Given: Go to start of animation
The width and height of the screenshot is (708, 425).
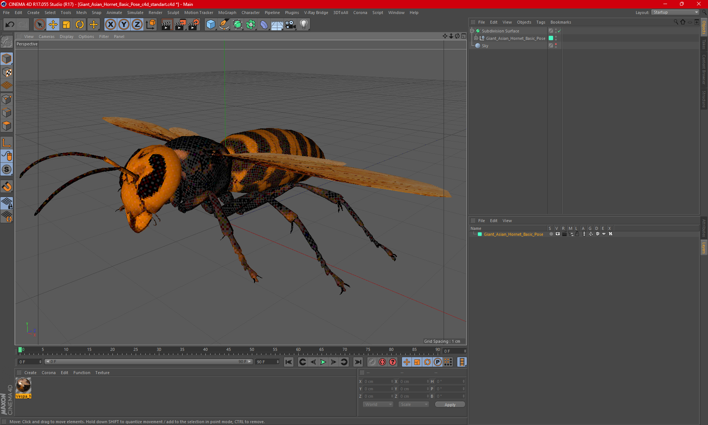Looking at the screenshot, I should point(289,362).
